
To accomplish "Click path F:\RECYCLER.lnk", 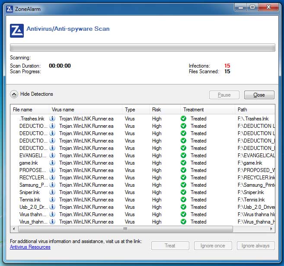I will 256,177.
